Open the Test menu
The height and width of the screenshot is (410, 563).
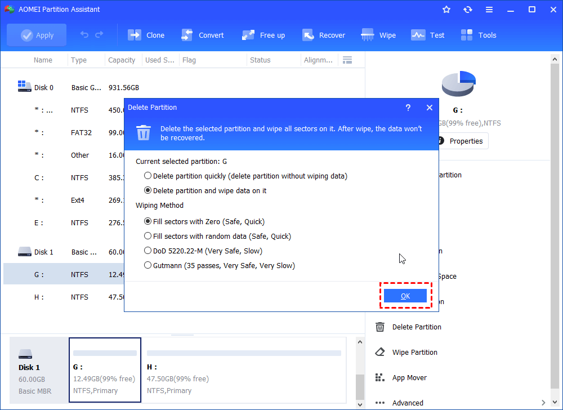(428, 35)
